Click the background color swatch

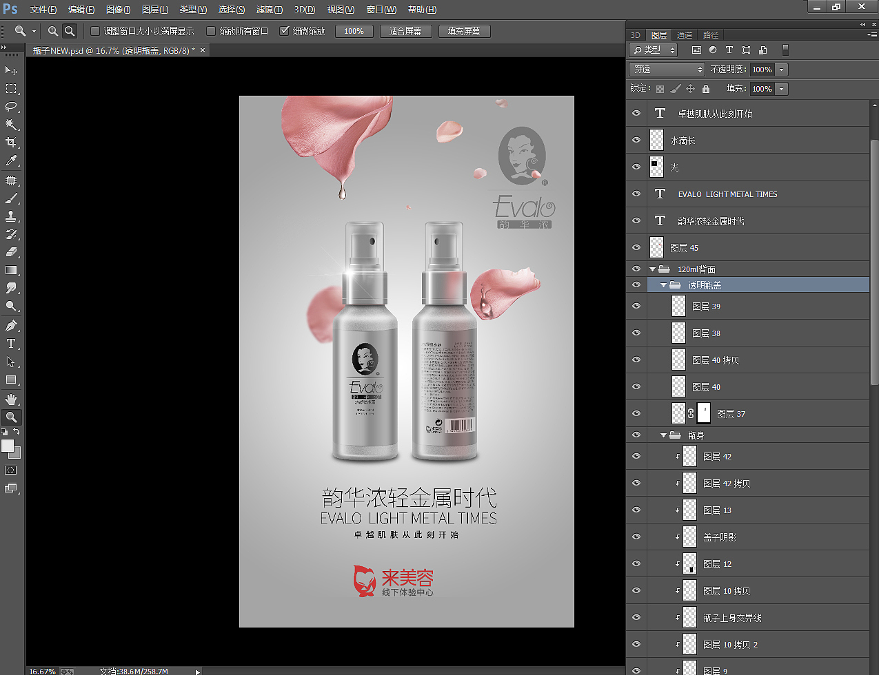[x=17, y=455]
